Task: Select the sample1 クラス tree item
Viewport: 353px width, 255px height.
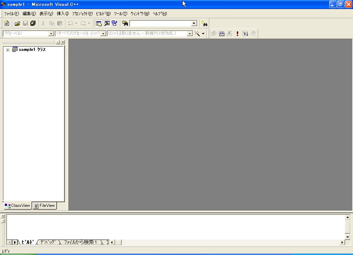Action: 32,49
